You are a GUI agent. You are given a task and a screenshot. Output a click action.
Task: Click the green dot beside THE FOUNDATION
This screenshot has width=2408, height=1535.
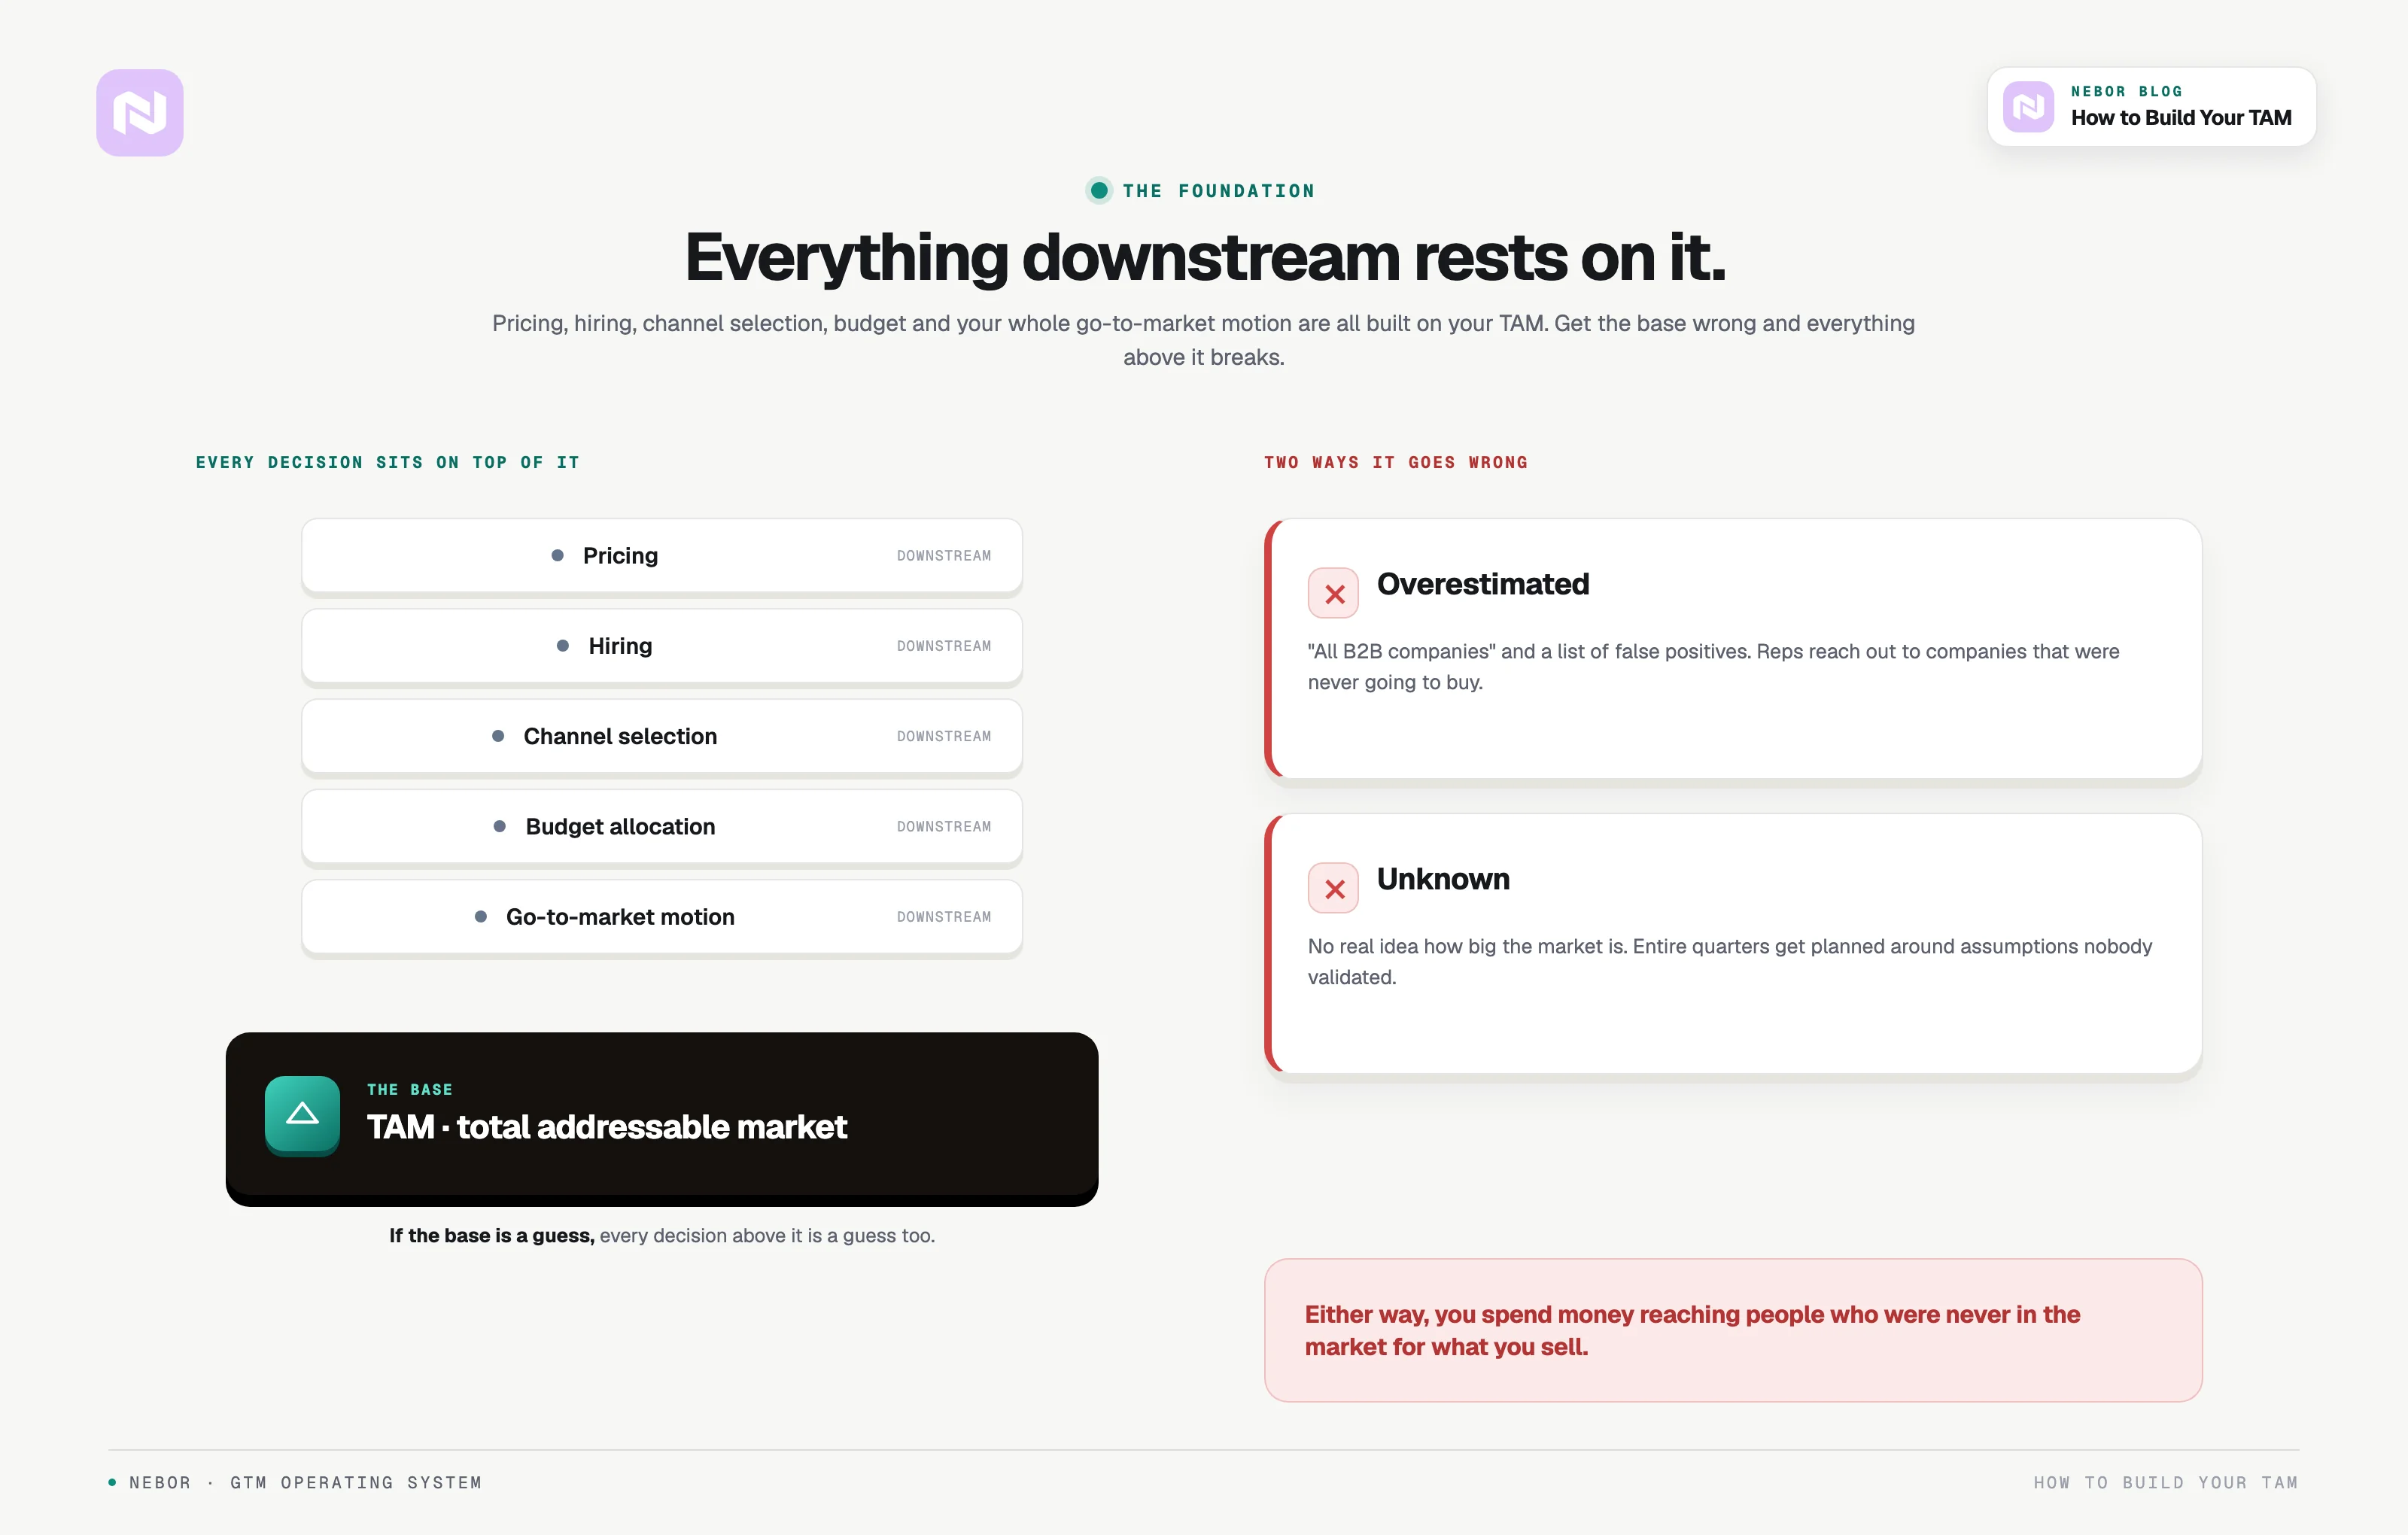[1099, 190]
